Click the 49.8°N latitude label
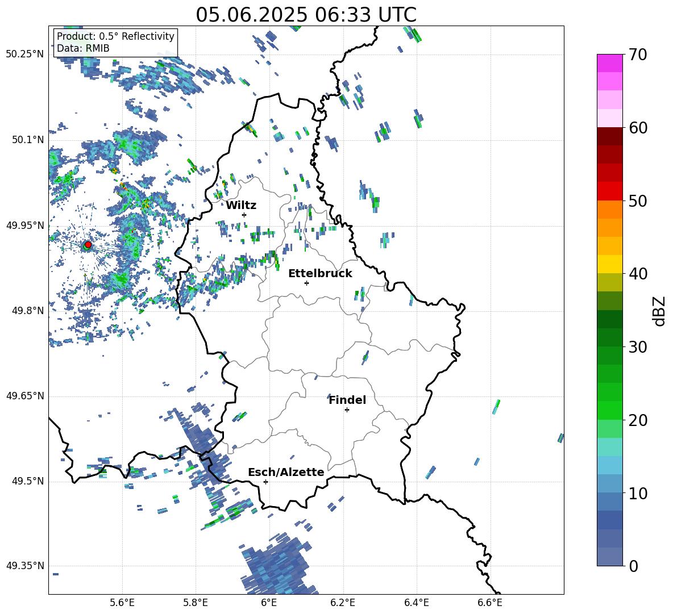Viewport: 673px width, 614px height. pos(28,311)
